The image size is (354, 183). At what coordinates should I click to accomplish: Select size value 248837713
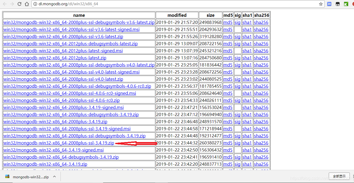210,164
